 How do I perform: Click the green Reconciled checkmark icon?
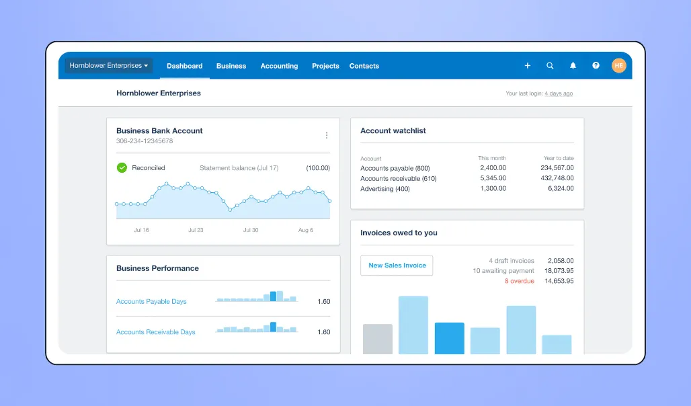122,167
